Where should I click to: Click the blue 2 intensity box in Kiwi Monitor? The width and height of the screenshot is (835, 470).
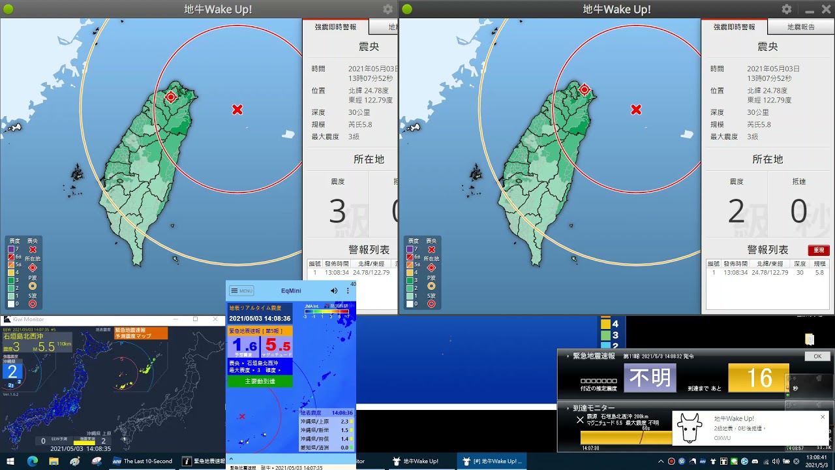(x=12, y=371)
